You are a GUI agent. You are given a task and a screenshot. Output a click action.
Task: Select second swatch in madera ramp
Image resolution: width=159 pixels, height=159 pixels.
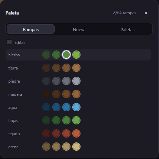point(56,94)
